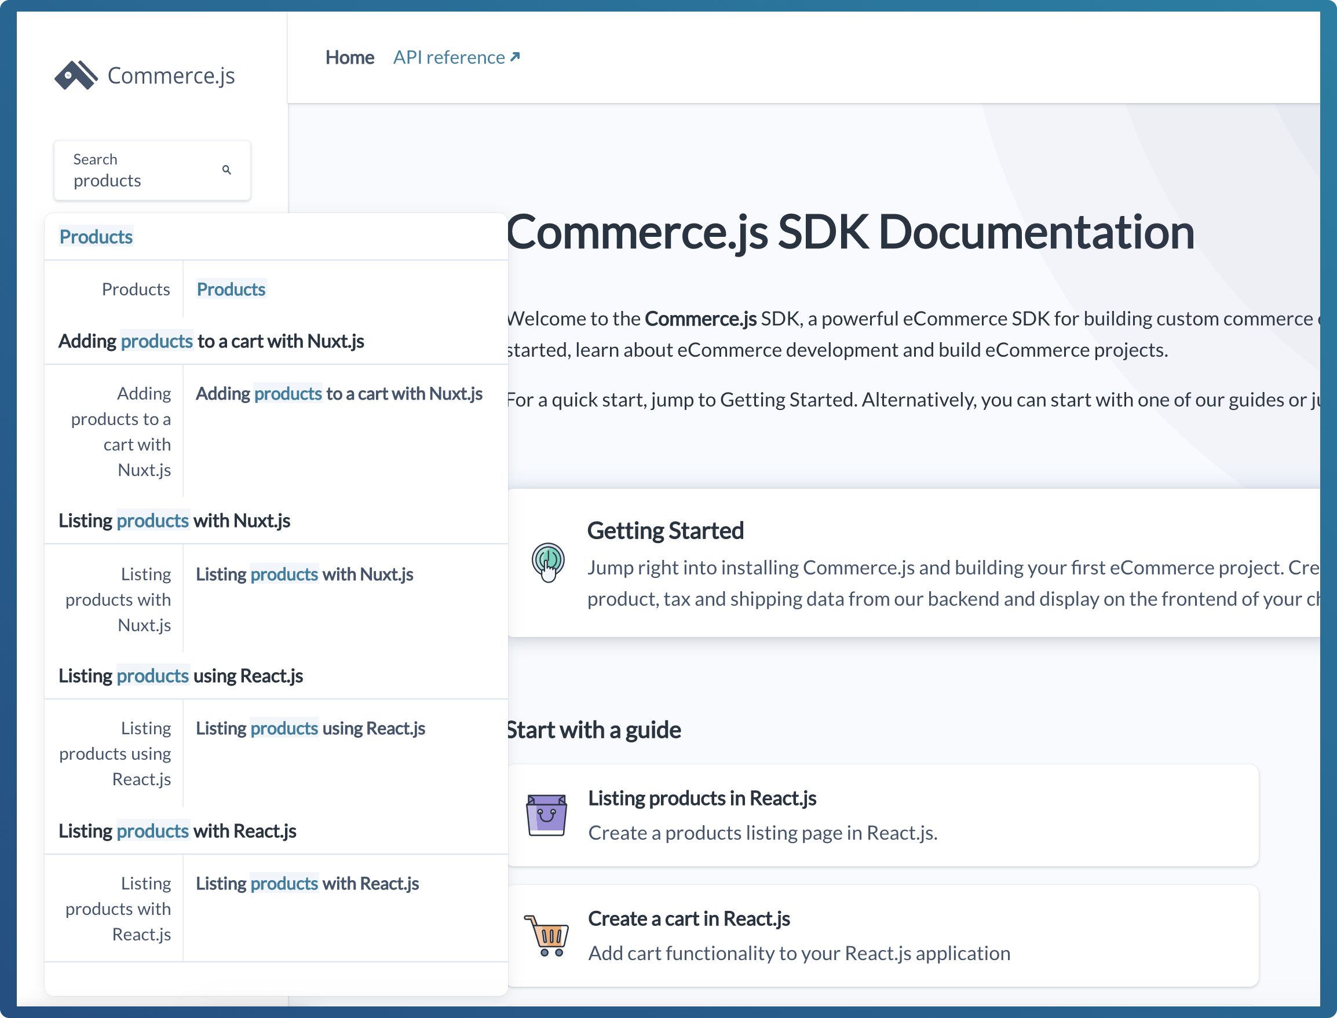Click the Commerce.js brand text
This screenshot has height=1018, width=1337.
point(171,76)
